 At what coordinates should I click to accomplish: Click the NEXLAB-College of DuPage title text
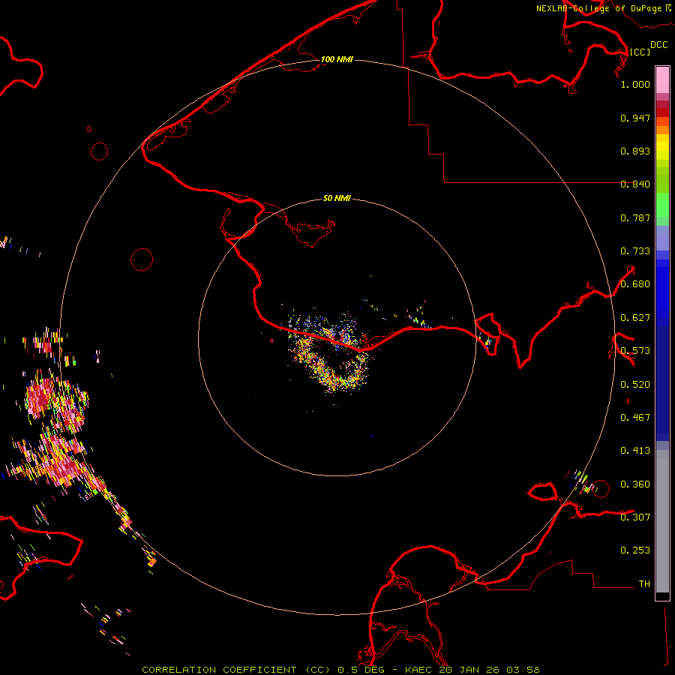[x=598, y=8]
